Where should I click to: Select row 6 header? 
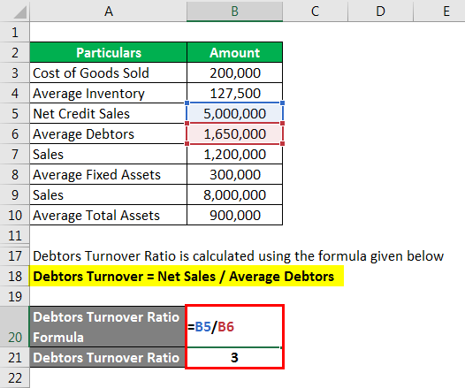15,133
